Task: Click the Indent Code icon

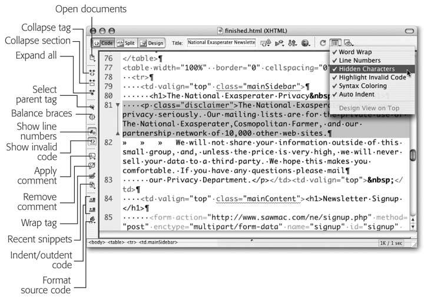Action: point(92,200)
